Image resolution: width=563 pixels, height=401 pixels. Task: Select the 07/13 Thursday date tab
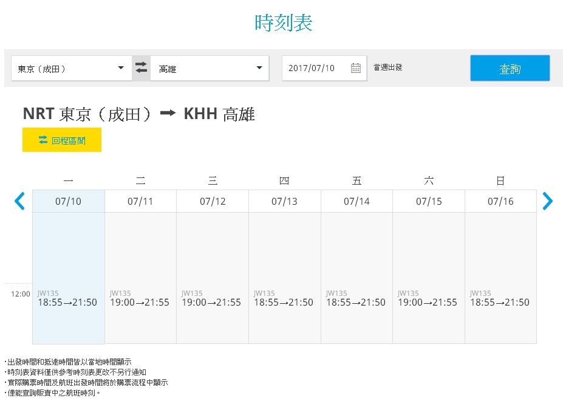[x=284, y=201]
